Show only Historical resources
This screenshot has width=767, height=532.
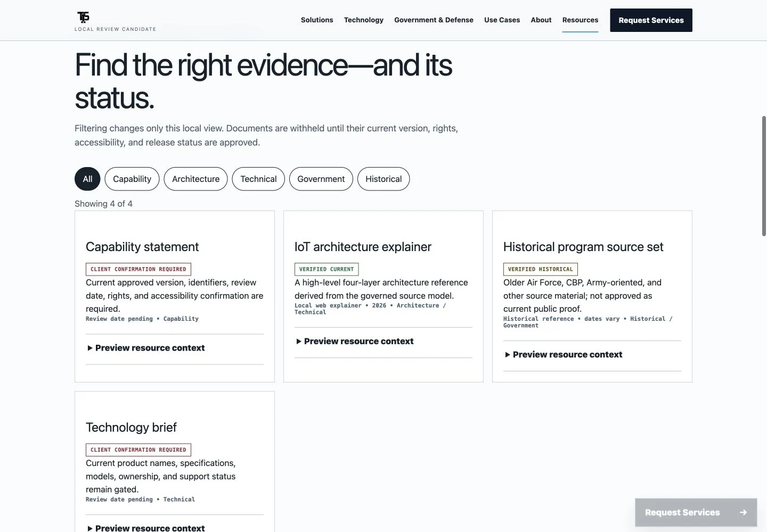coord(383,179)
